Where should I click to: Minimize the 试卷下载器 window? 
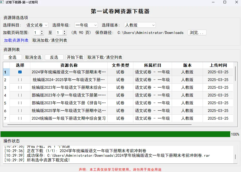[213, 2]
